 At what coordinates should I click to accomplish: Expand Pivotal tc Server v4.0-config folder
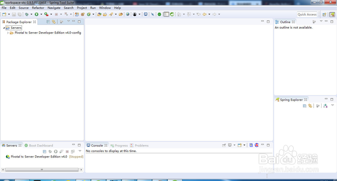(x=8, y=33)
